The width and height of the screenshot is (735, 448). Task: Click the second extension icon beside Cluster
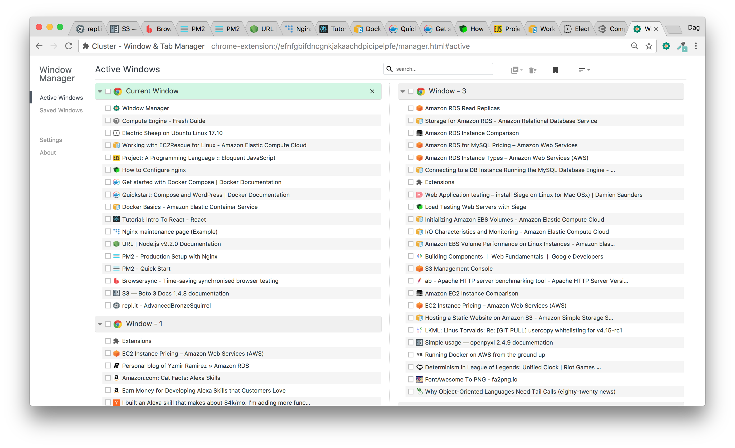click(x=682, y=46)
